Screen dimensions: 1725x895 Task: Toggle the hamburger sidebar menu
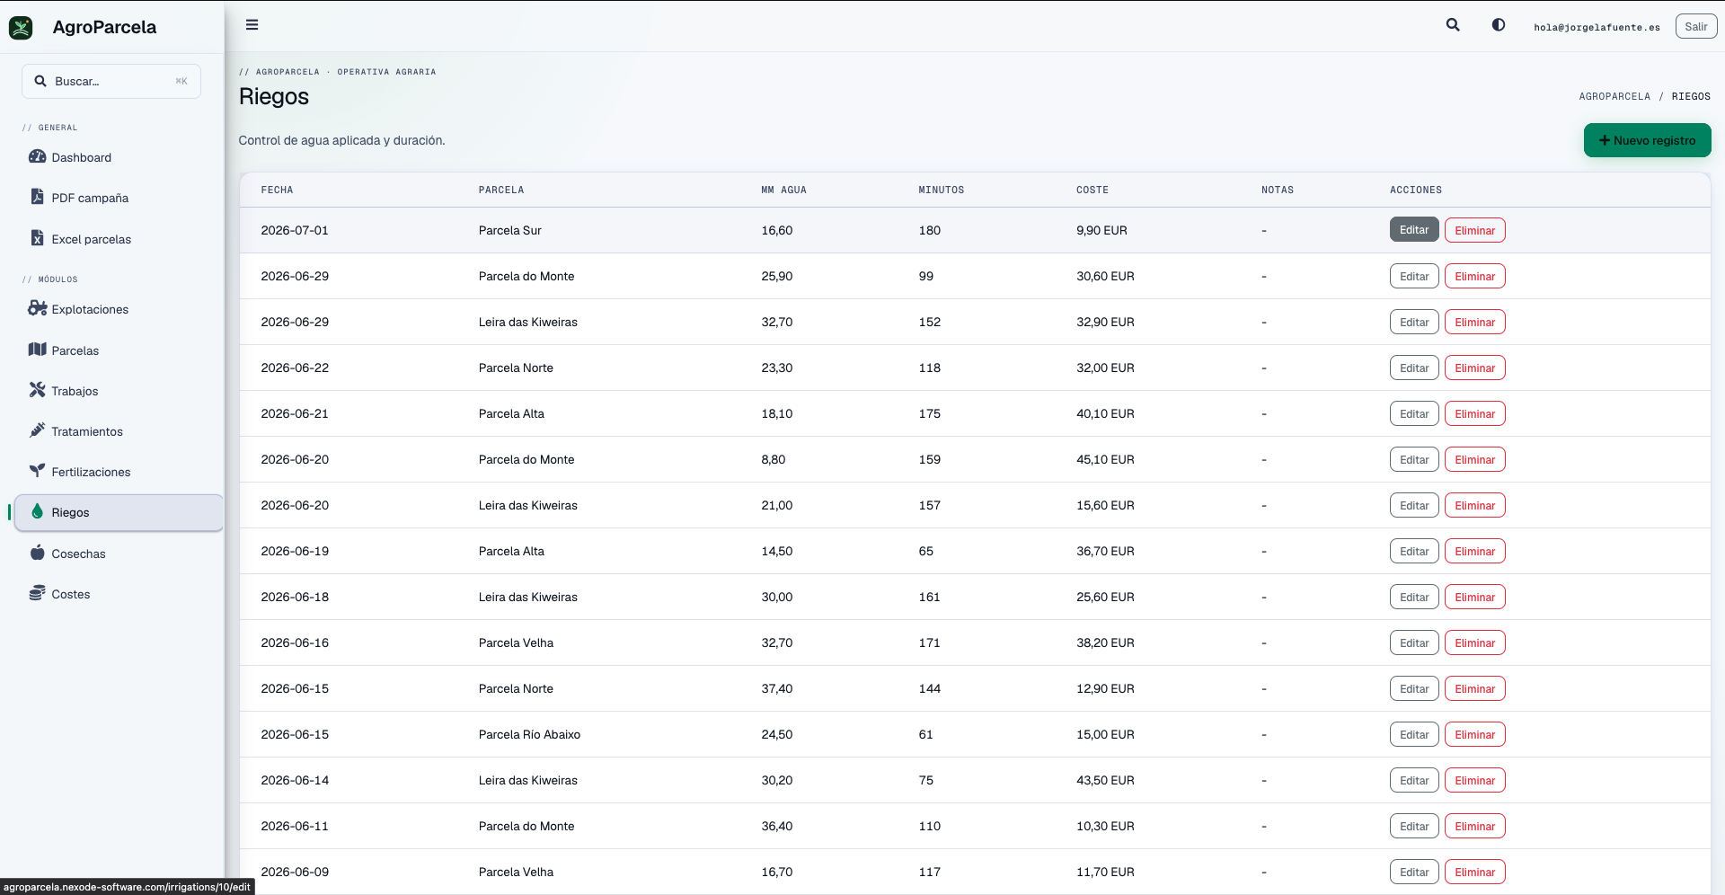pyautogui.click(x=252, y=25)
